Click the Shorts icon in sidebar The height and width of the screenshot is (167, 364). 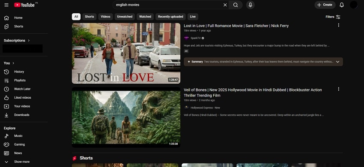[x=6, y=26]
